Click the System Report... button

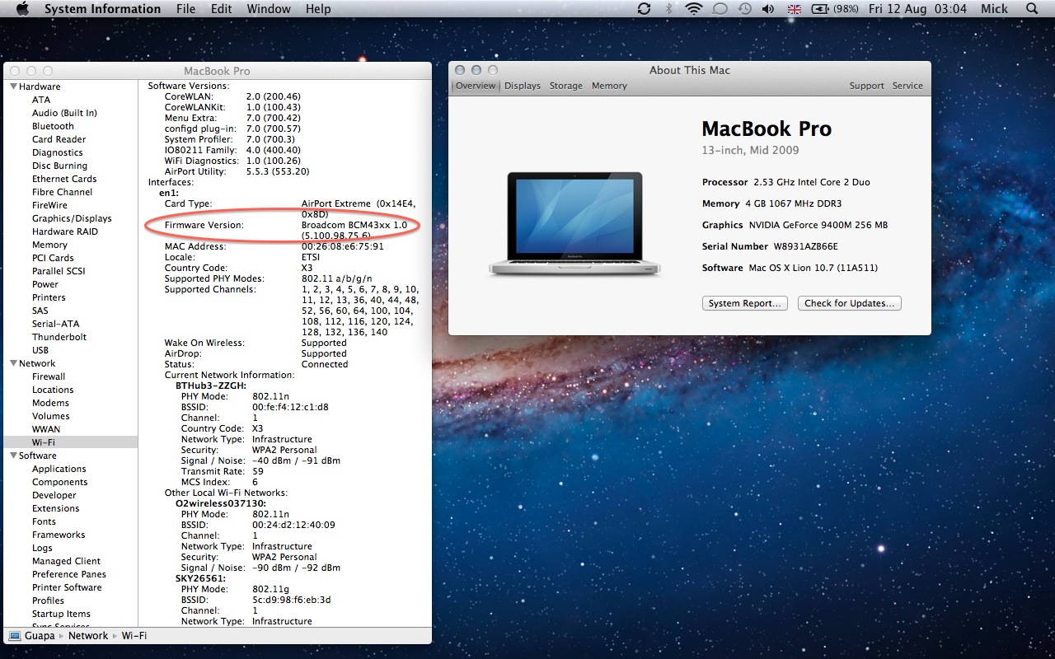coord(745,303)
